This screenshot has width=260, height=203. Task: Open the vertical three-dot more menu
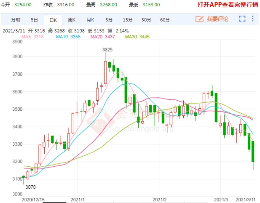(x=253, y=19)
